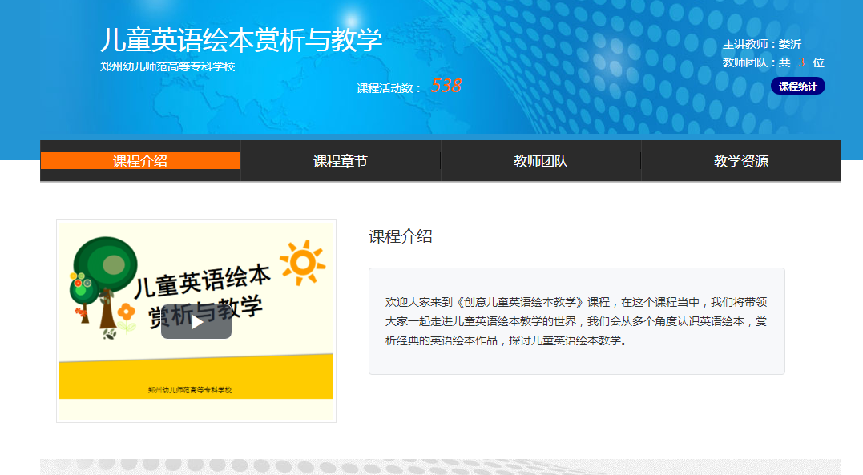Click the school name 郑州幼儿师范高等专科学校
Screen dimensions: 863x475
(x=167, y=66)
